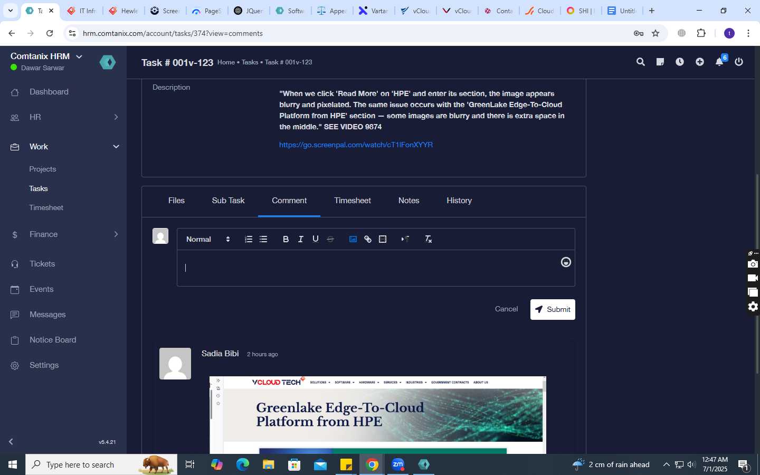Reload the page in Chrome
Screen dimensions: 760x475
[50, 33]
